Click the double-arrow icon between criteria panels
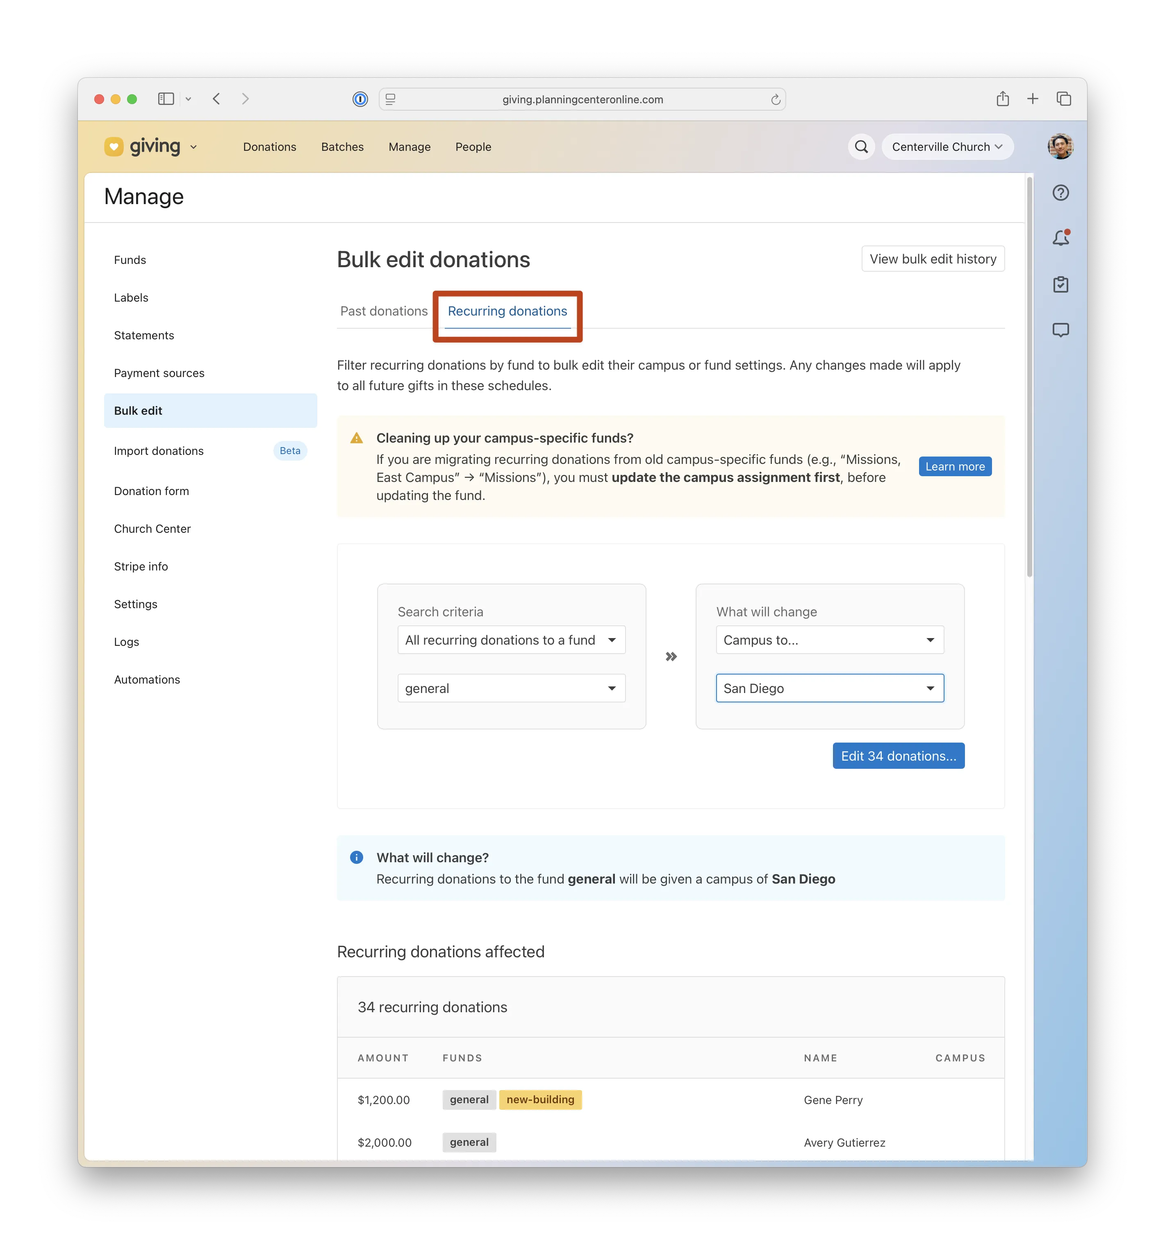 [671, 657]
